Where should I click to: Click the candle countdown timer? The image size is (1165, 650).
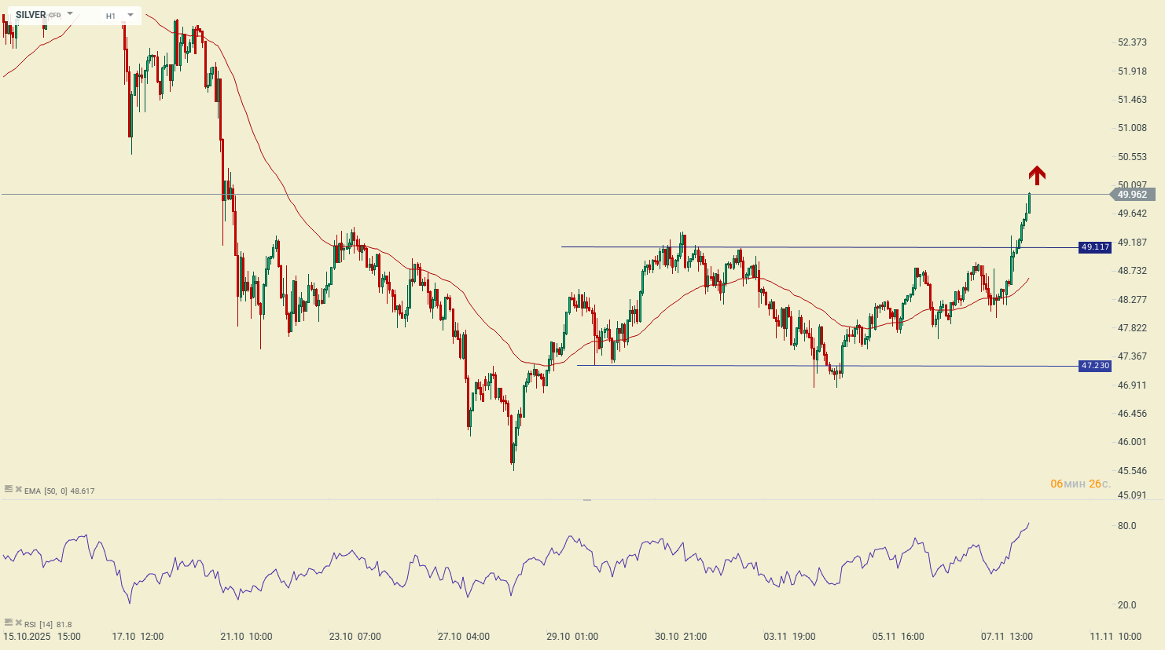(1080, 484)
